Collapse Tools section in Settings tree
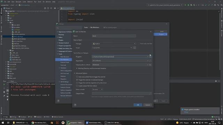Viewport: 223px width, 125px height. point(57,54)
